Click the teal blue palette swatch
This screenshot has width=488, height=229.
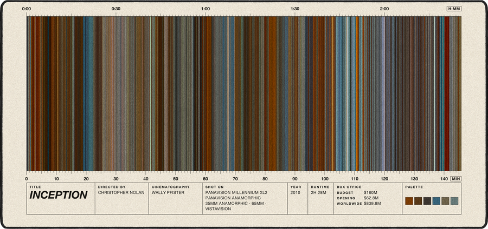point(436,201)
